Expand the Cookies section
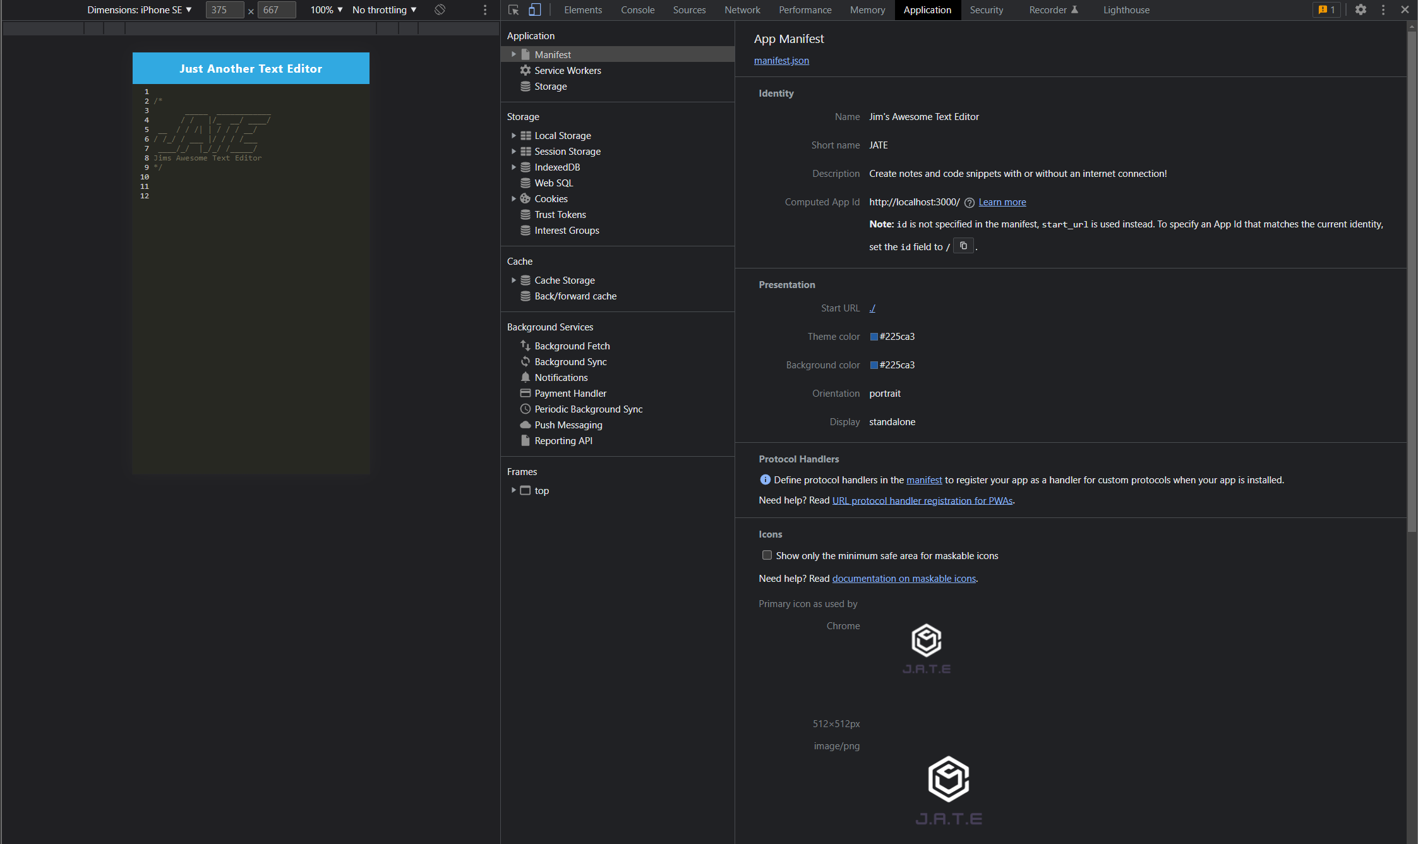 pyautogui.click(x=514, y=198)
